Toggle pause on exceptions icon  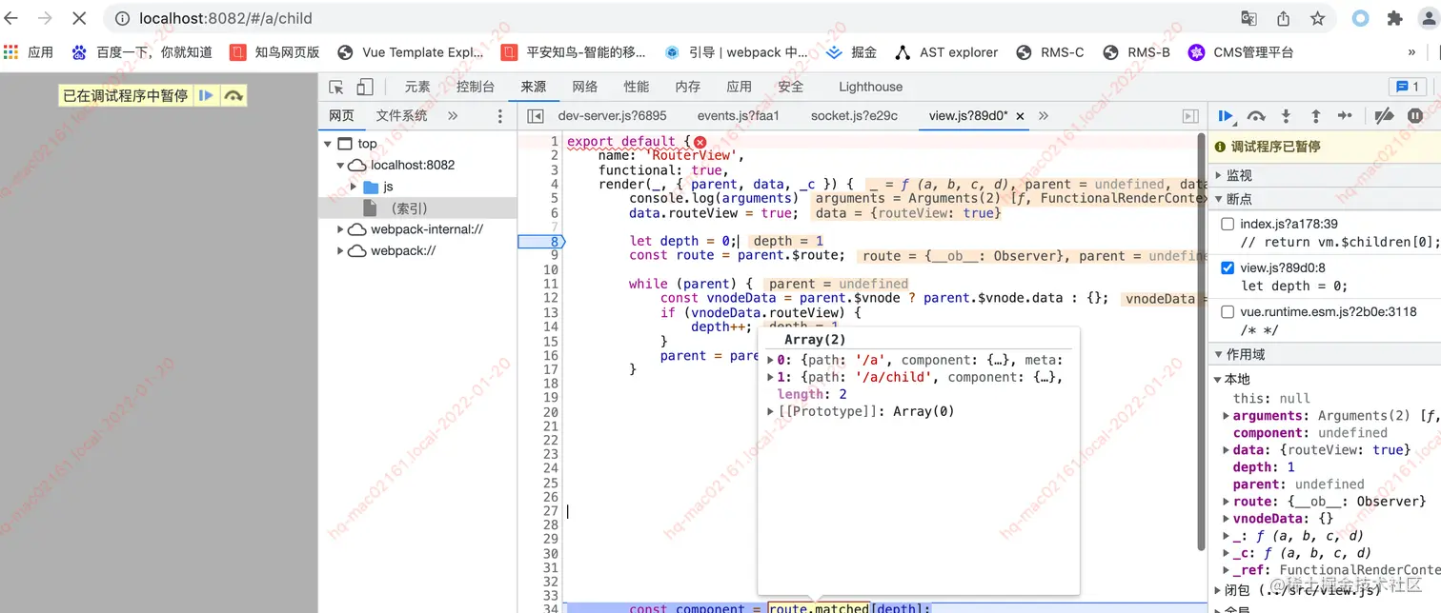(x=1415, y=116)
